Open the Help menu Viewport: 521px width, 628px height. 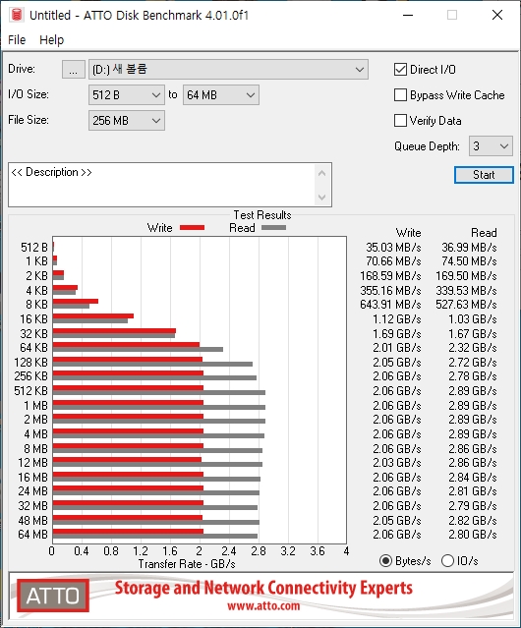tap(52, 40)
